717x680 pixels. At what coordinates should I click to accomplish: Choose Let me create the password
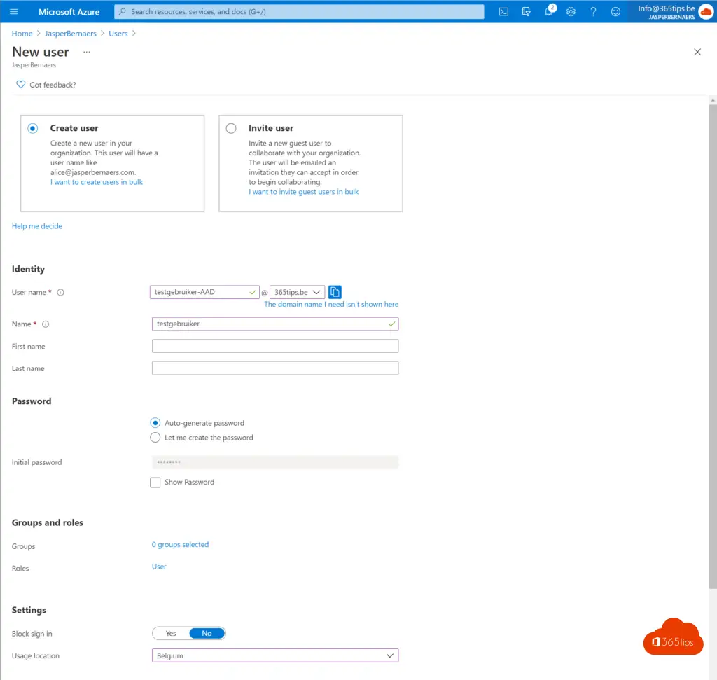click(155, 438)
